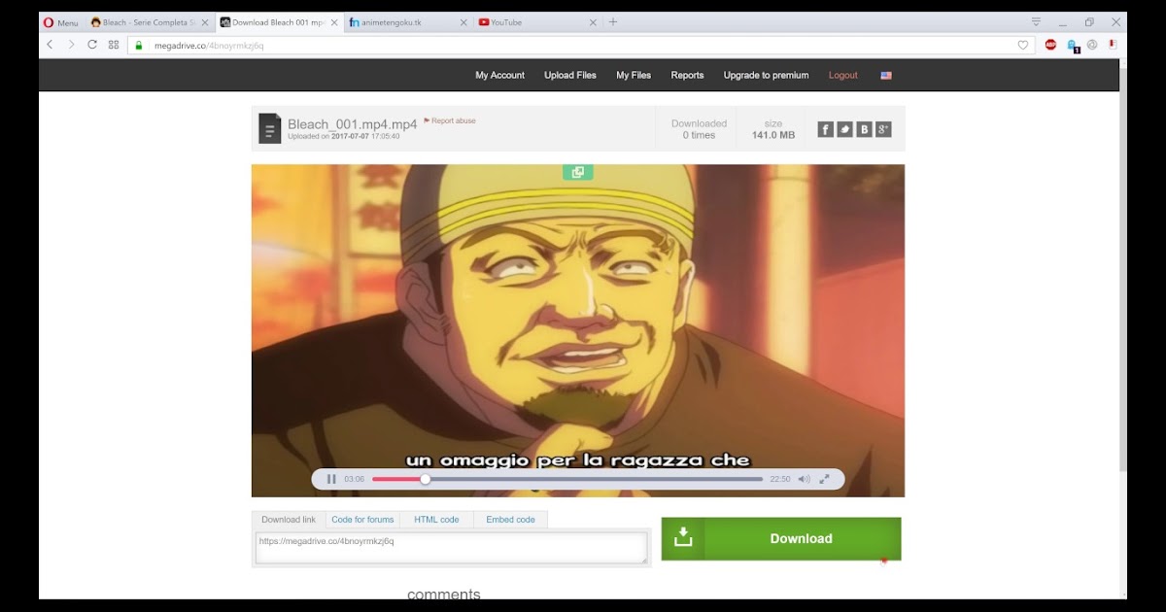Seek along the video progress bar
Viewport: 1166px width, 612px height.
(567, 479)
